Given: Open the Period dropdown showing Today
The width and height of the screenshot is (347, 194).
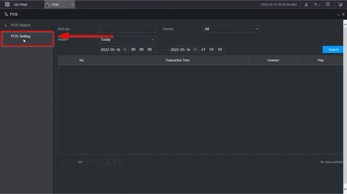Looking at the screenshot, I should click(127, 39).
